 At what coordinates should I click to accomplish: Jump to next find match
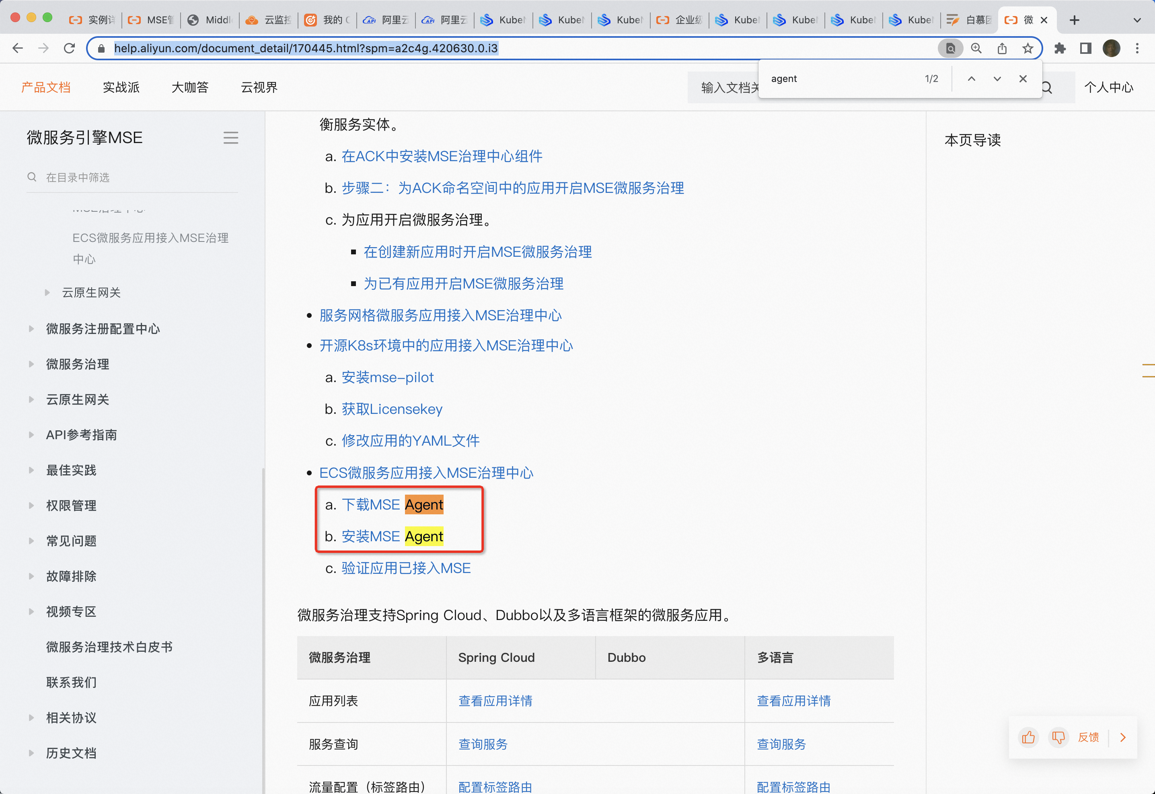pyautogui.click(x=997, y=79)
